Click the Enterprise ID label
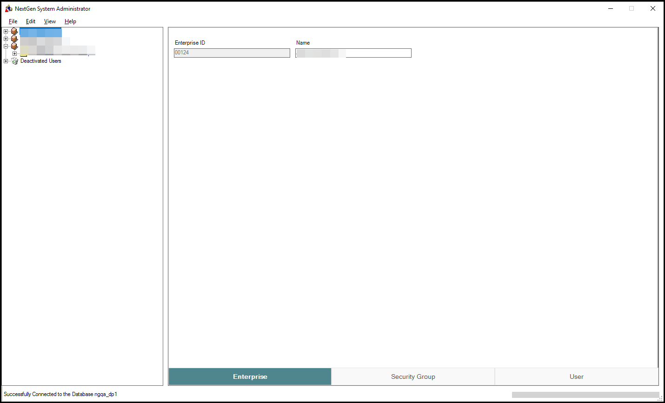Screen dimensions: 665x403 (190, 43)
